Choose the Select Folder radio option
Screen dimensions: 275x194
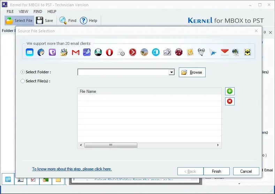click(x=23, y=72)
